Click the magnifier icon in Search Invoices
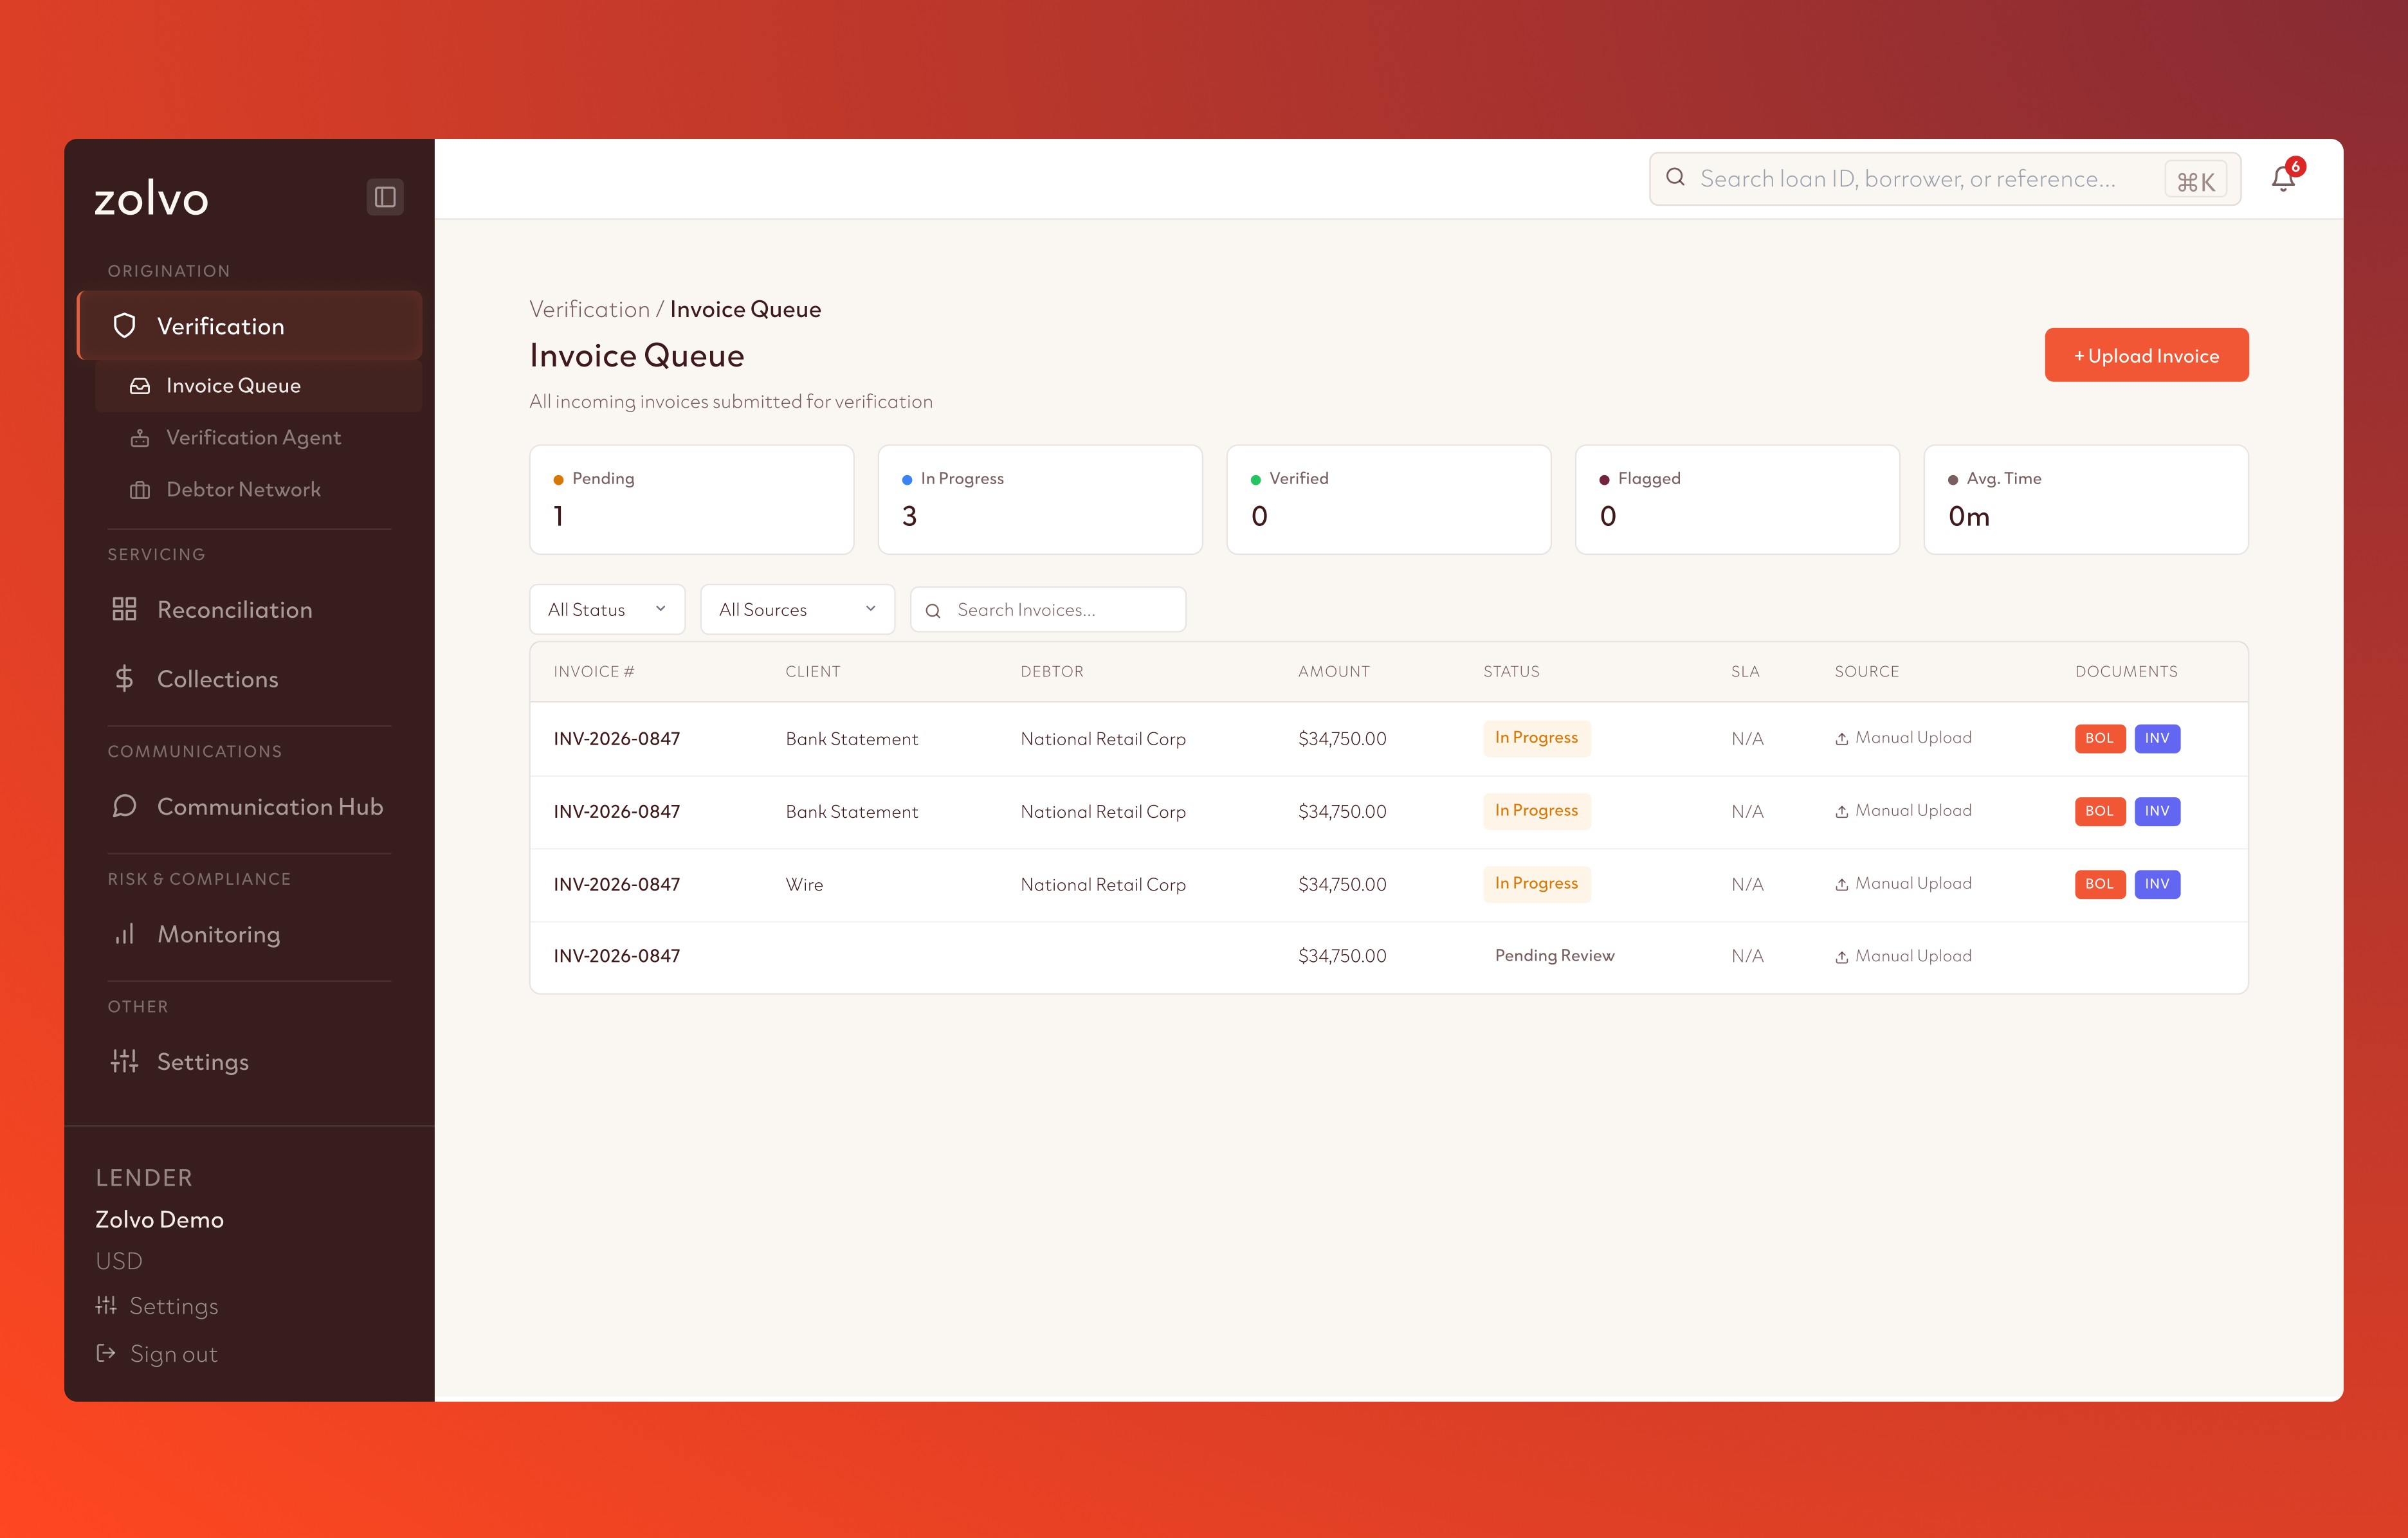 click(x=933, y=610)
